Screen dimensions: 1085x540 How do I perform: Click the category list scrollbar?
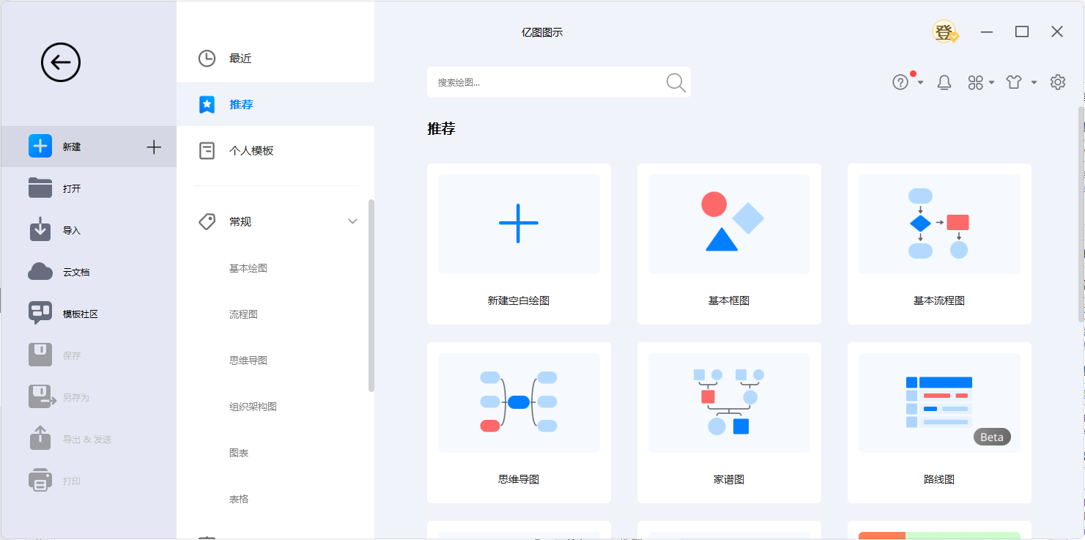coord(371,295)
